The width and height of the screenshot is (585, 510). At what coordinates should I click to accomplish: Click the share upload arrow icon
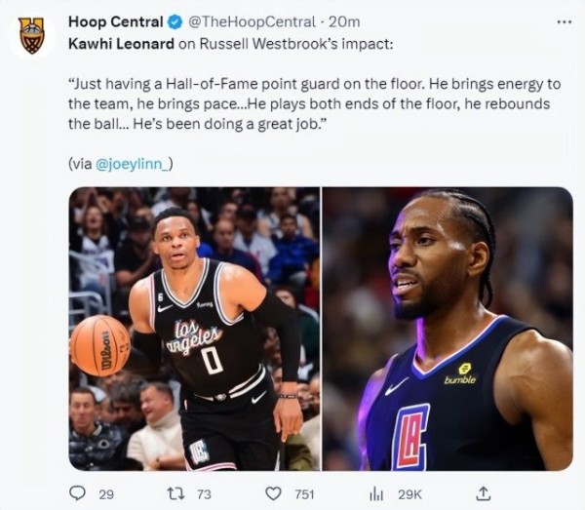tap(484, 493)
